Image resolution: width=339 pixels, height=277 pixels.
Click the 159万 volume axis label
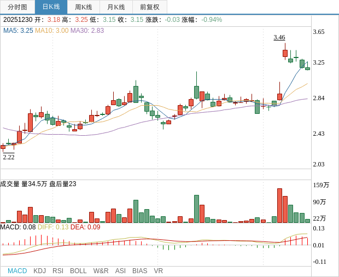tap(321, 185)
